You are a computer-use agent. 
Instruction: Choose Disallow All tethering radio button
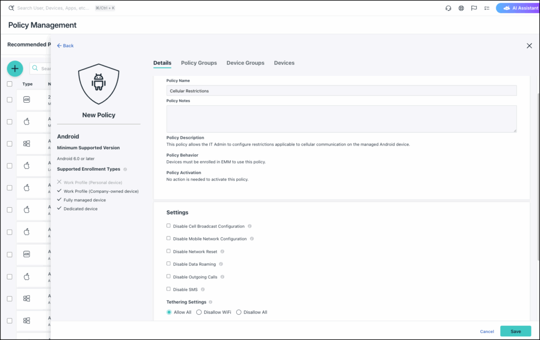click(x=239, y=312)
